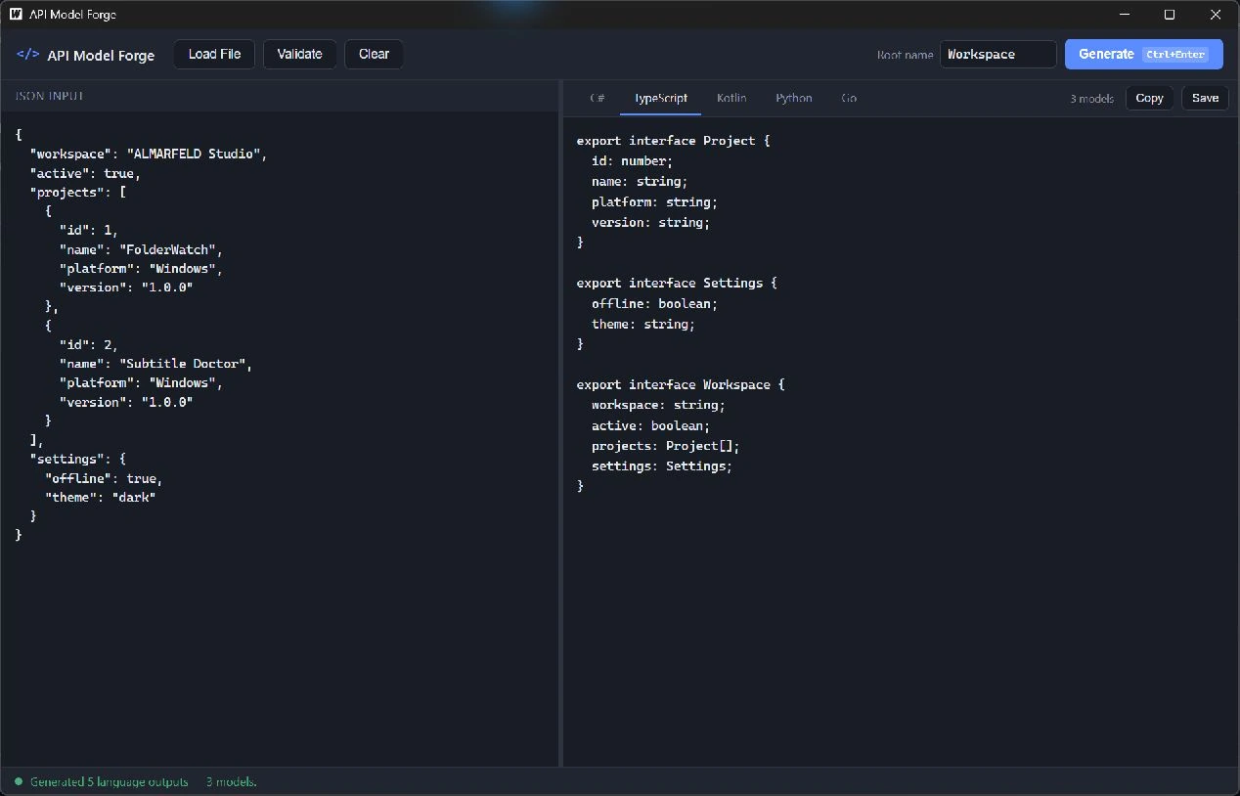
Task: Click 'export interface Project {' in the output
Action: tap(674, 141)
